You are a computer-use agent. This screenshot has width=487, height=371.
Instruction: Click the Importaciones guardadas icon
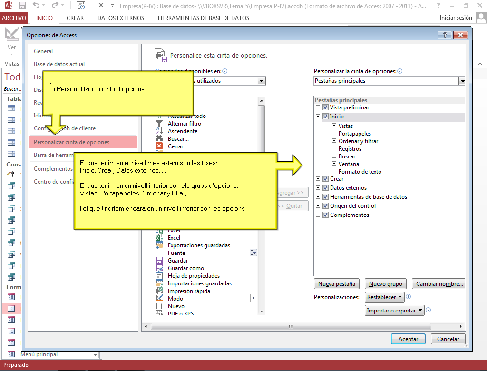pos(159,283)
